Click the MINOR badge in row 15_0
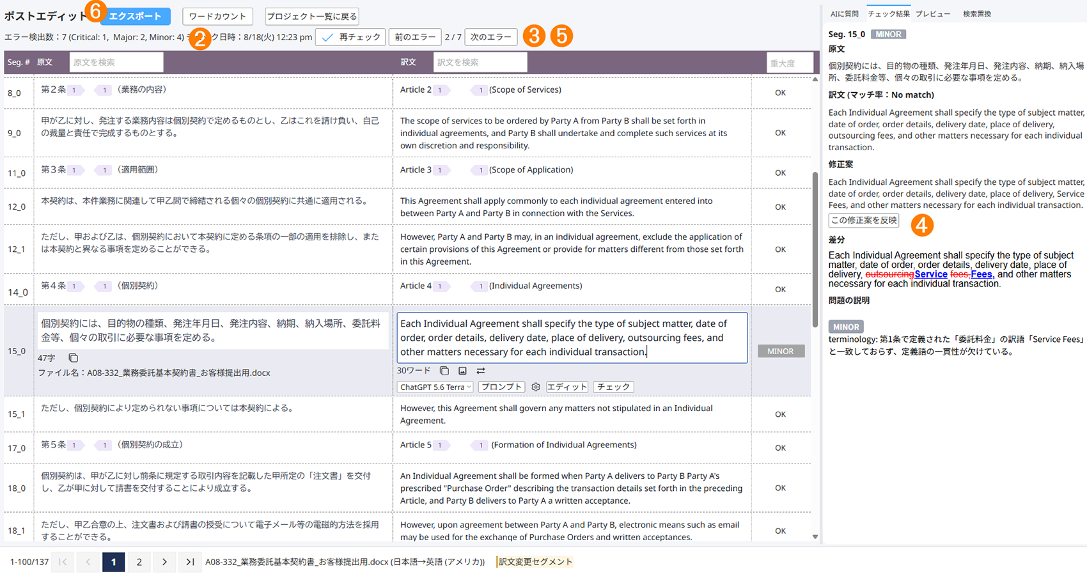This screenshot has height=576, width=1087. [x=781, y=351]
